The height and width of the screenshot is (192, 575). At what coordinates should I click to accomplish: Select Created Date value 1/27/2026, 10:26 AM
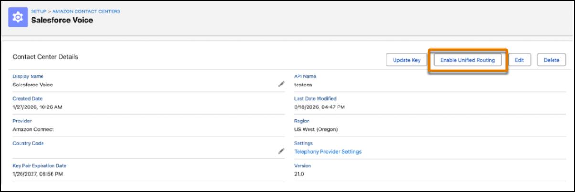37,107
